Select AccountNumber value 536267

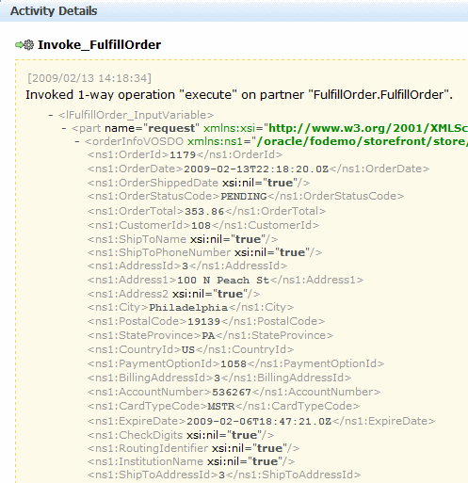coord(232,393)
